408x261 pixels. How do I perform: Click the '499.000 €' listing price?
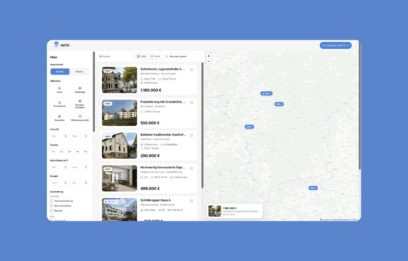pos(150,188)
